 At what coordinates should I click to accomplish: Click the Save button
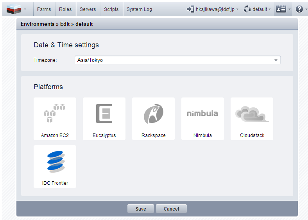141,209
